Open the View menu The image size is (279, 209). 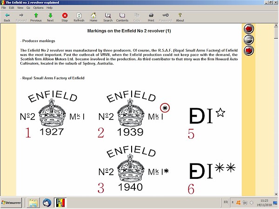tap(20, 7)
